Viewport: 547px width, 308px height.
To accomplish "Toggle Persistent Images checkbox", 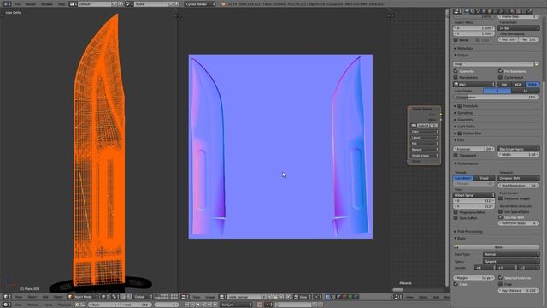I will pyautogui.click(x=501, y=198).
